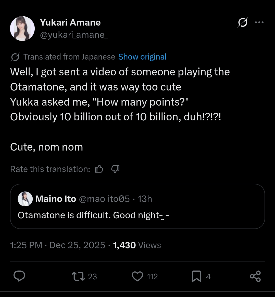The image size is (275, 297).
Task: Open Yukari Amane's profile picture
Action: [22, 28]
